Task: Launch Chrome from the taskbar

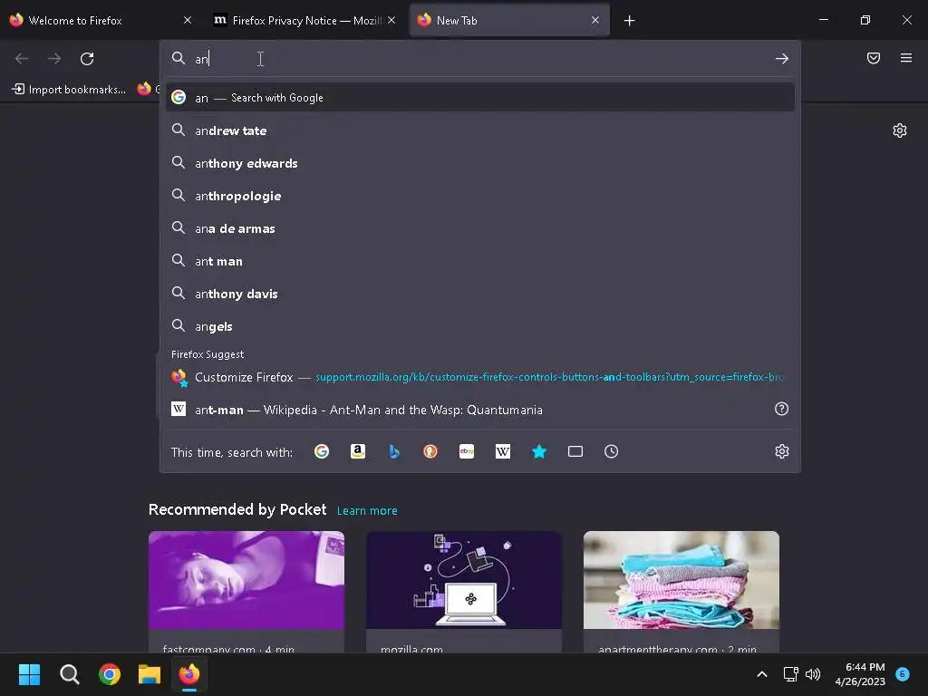Action: [x=110, y=674]
